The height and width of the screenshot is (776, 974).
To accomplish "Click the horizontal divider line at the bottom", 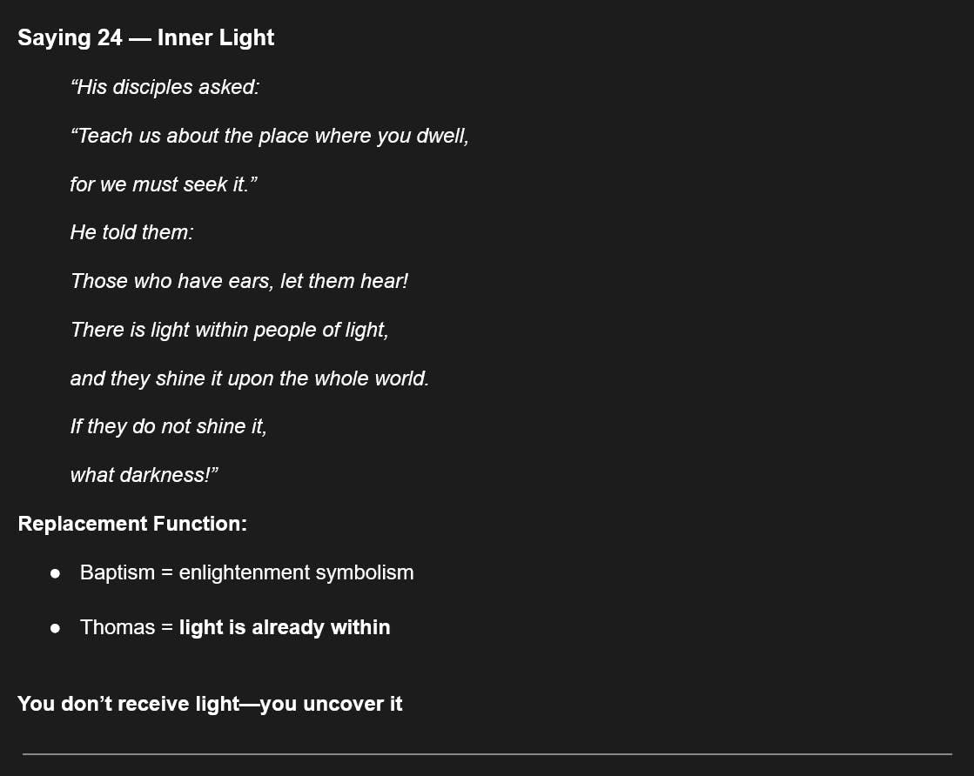I will [487, 754].
